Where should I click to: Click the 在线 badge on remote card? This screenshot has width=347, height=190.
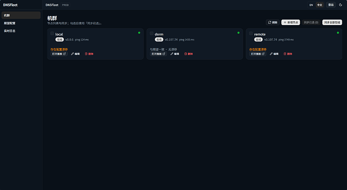tap(258, 40)
